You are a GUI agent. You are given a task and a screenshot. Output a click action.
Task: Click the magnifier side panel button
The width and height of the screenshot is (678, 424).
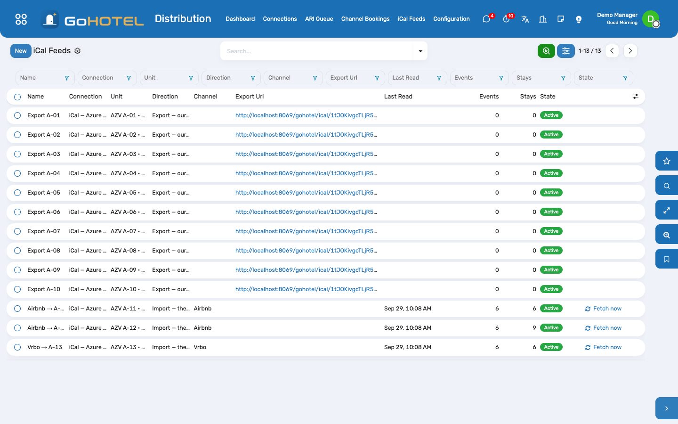tap(667, 186)
